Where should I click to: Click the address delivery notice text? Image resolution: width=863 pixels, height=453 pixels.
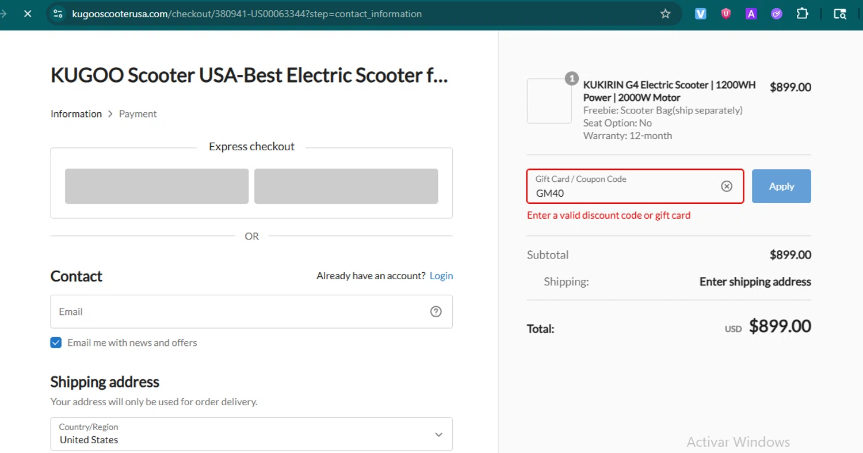tap(154, 402)
